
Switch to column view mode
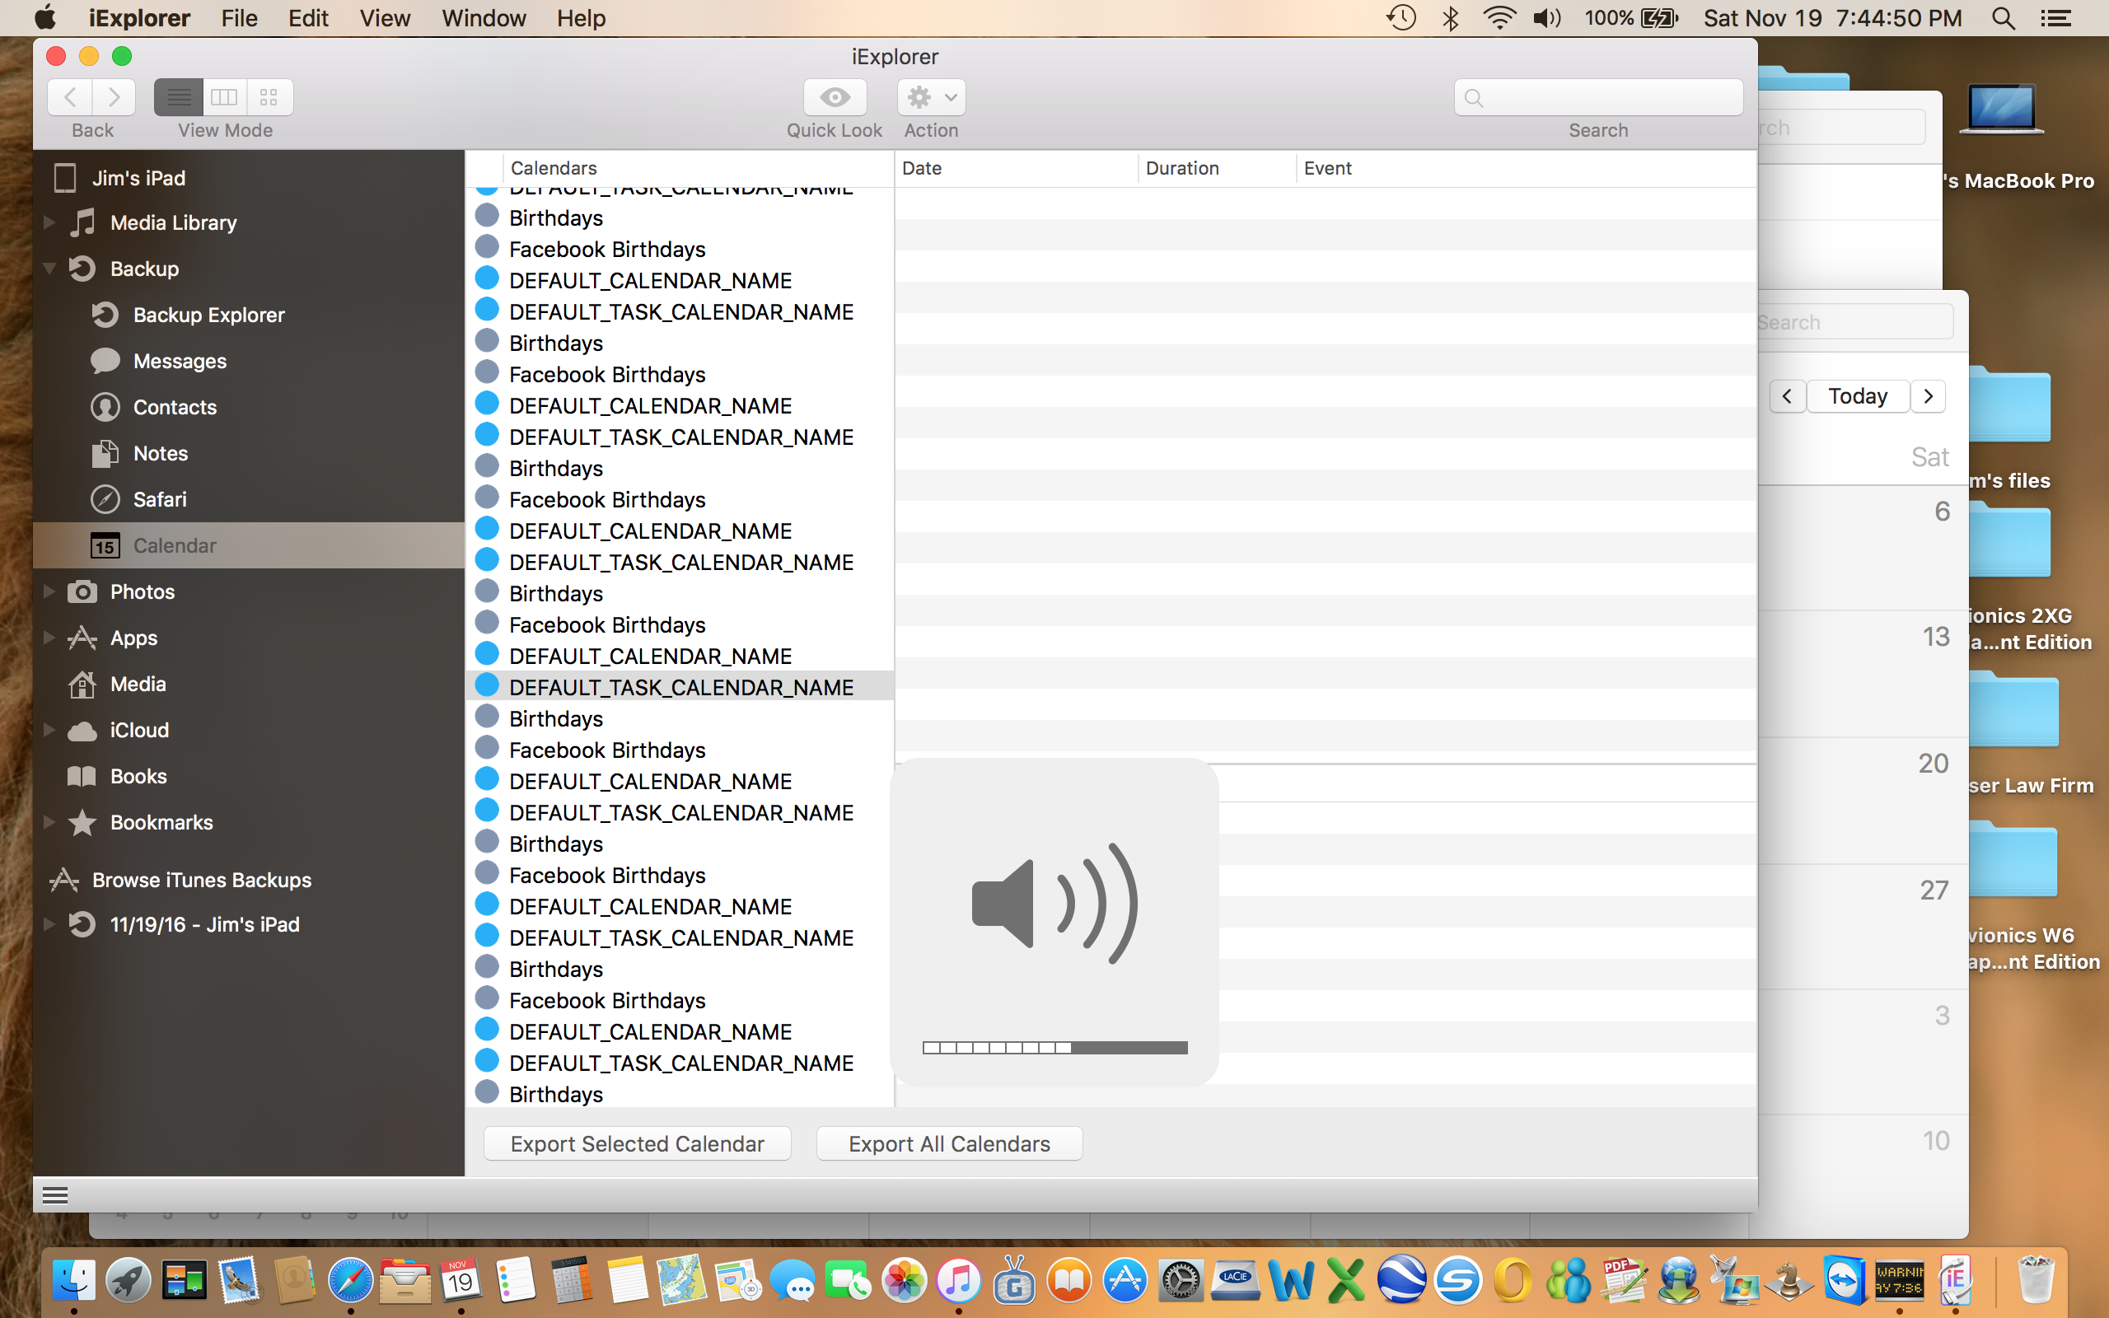(x=224, y=96)
